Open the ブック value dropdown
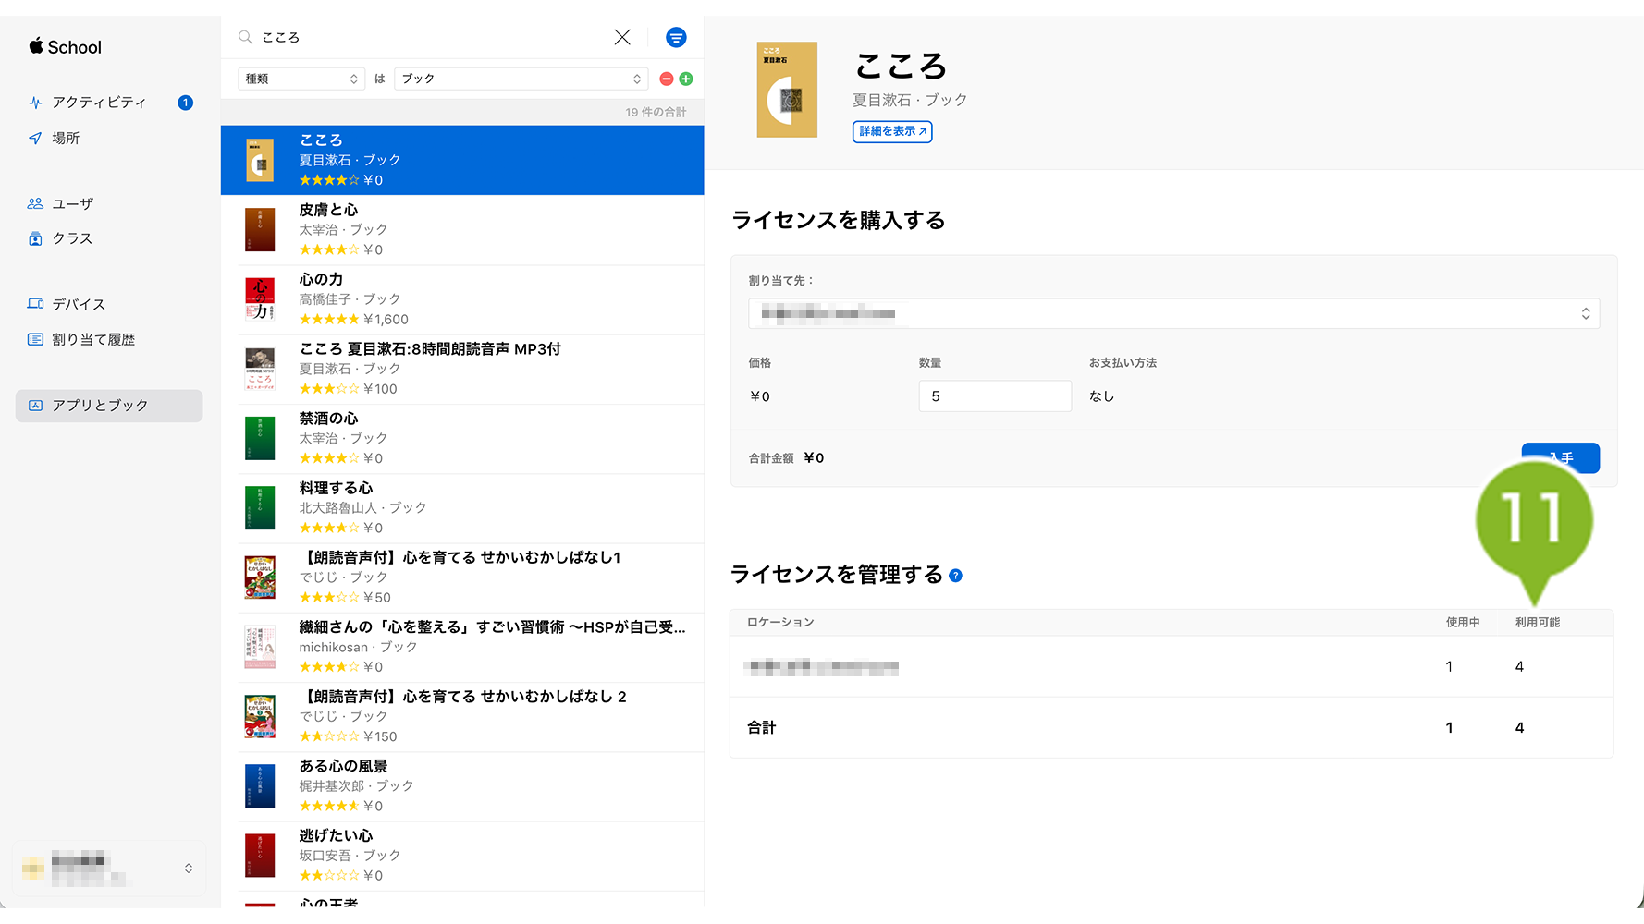1644x924 pixels. click(x=521, y=79)
